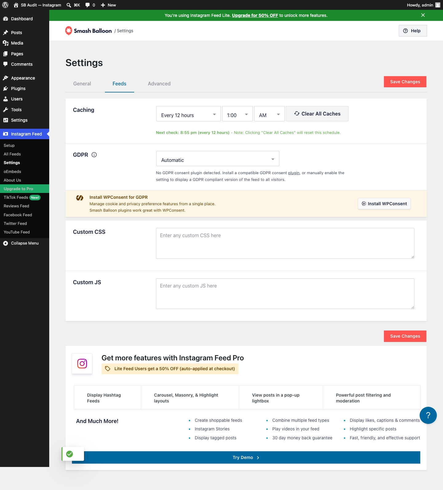Screen dimensions: 443x490
Task: Open the site home icon
Action: tap(16, 5)
